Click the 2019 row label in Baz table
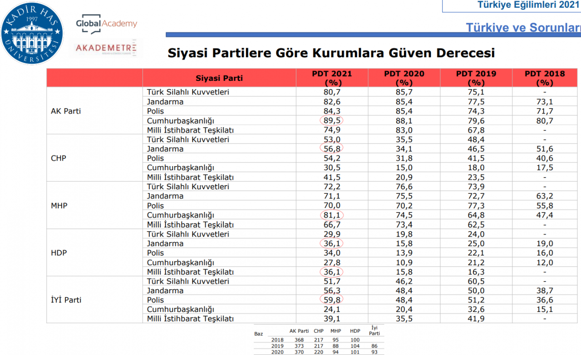The image size is (581, 355). tap(276, 346)
